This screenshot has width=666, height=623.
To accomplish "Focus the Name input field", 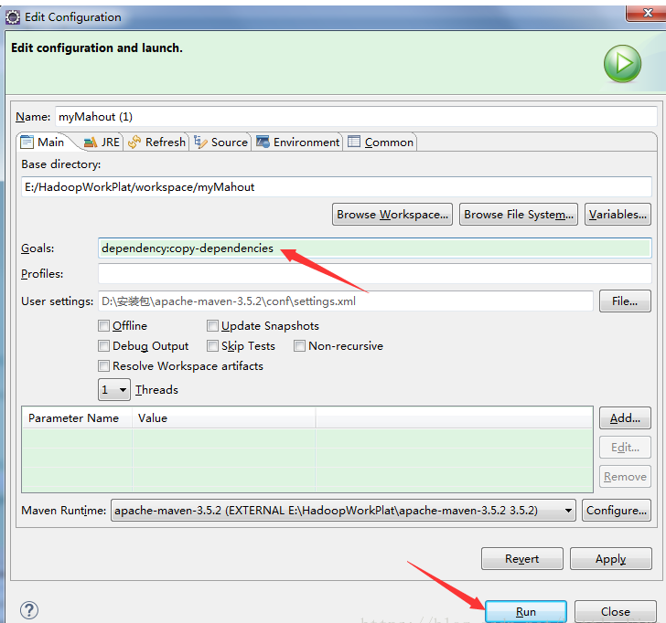I will pos(357,117).
